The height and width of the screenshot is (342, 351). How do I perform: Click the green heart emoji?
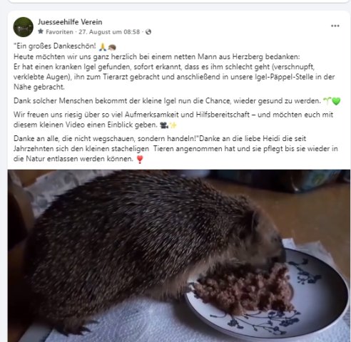(x=336, y=101)
